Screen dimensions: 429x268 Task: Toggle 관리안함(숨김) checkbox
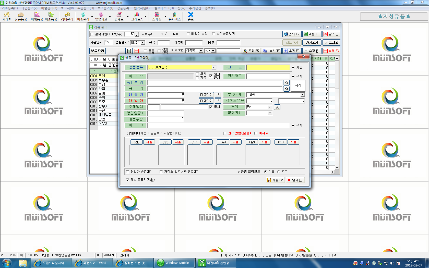coord(225,133)
